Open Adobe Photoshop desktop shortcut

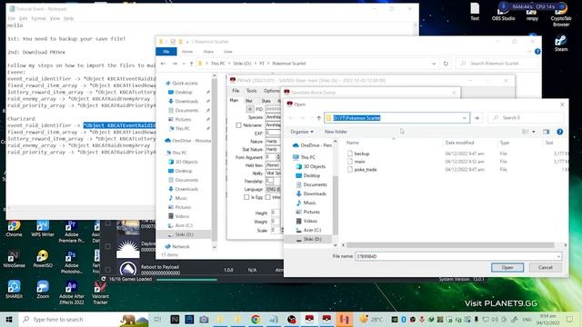71,263
